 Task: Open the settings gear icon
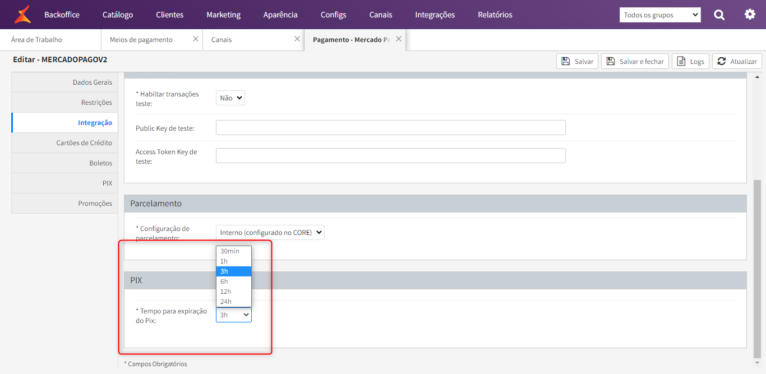tap(750, 15)
